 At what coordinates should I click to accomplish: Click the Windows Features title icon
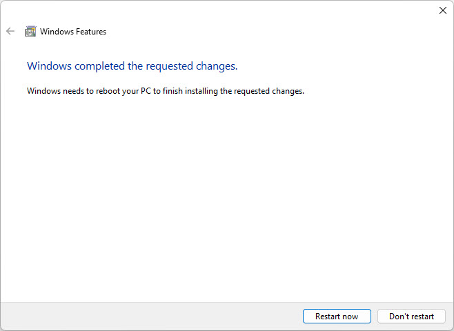click(30, 31)
